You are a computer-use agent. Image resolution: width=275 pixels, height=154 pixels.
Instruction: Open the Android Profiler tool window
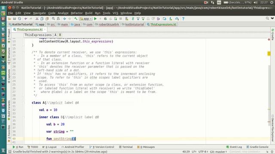[73, 147]
